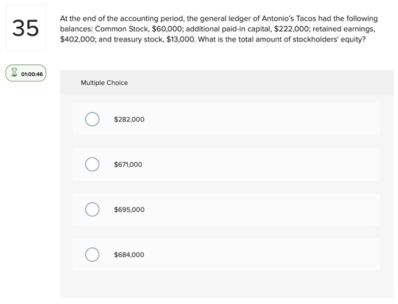The height and width of the screenshot is (304, 398).
Task: Click the 01:00:46 countdown time
Action: (32, 74)
